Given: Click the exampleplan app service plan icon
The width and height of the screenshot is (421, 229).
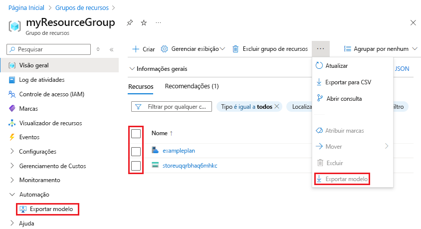Looking at the screenshot, I should (155, 150).
